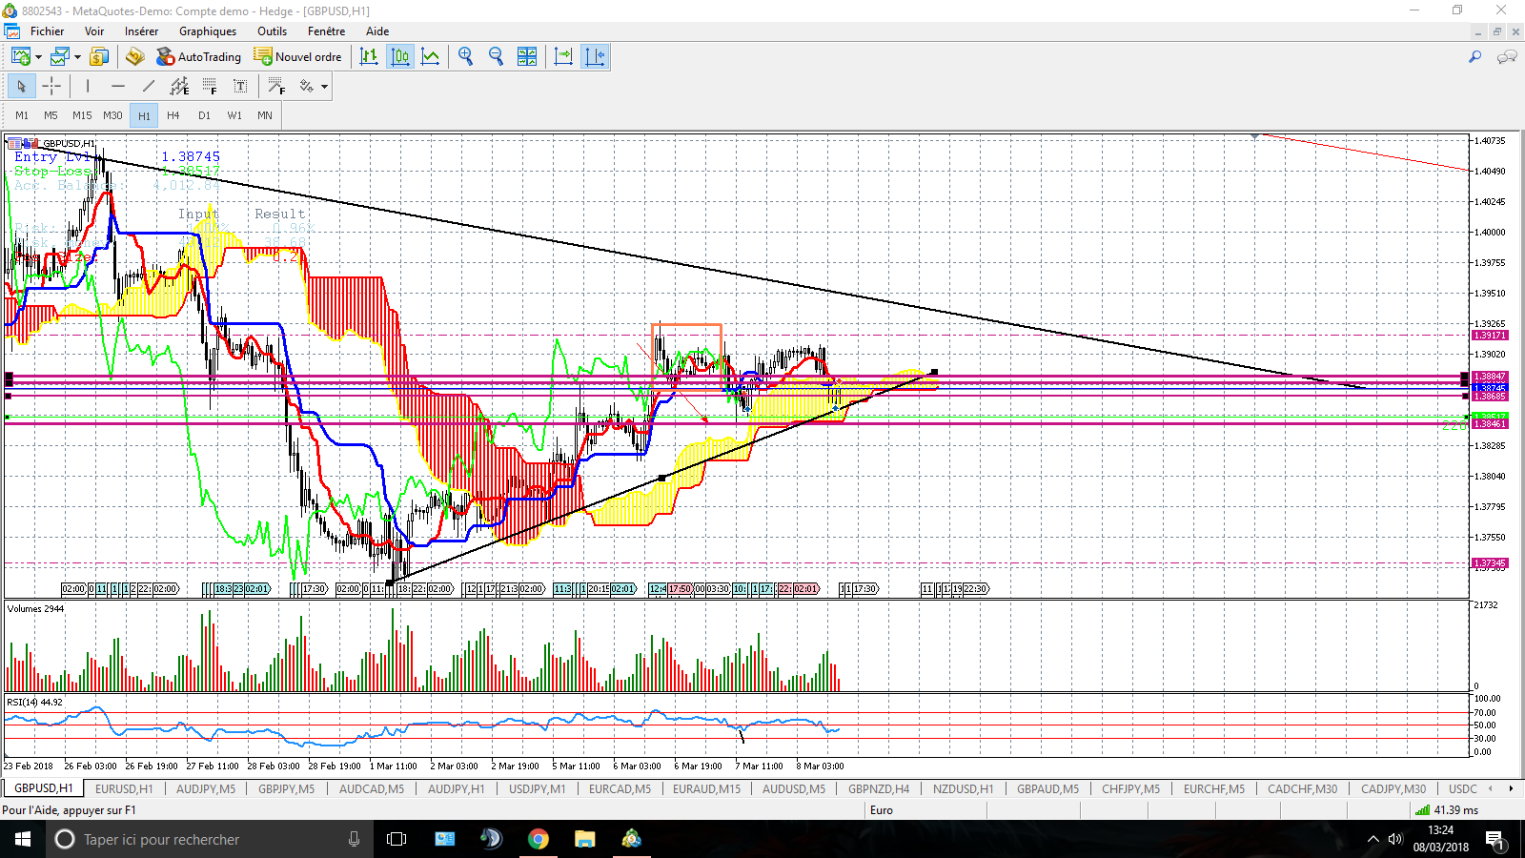This screenshot has width=1525, height=858.
Task: Click the New Chart icon
Action: point(20,57)
